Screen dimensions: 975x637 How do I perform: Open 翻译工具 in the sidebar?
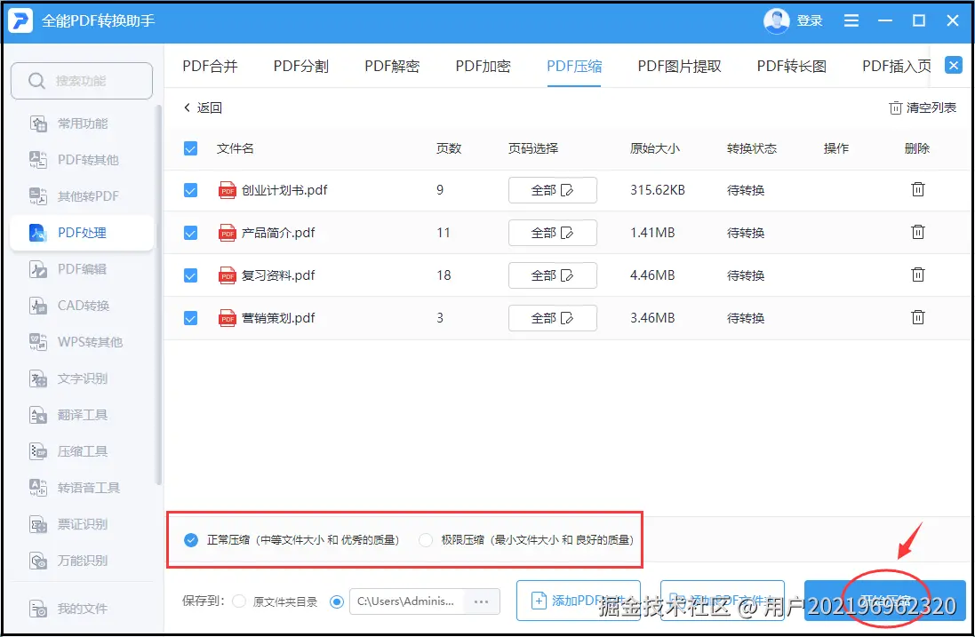[82, 415]
